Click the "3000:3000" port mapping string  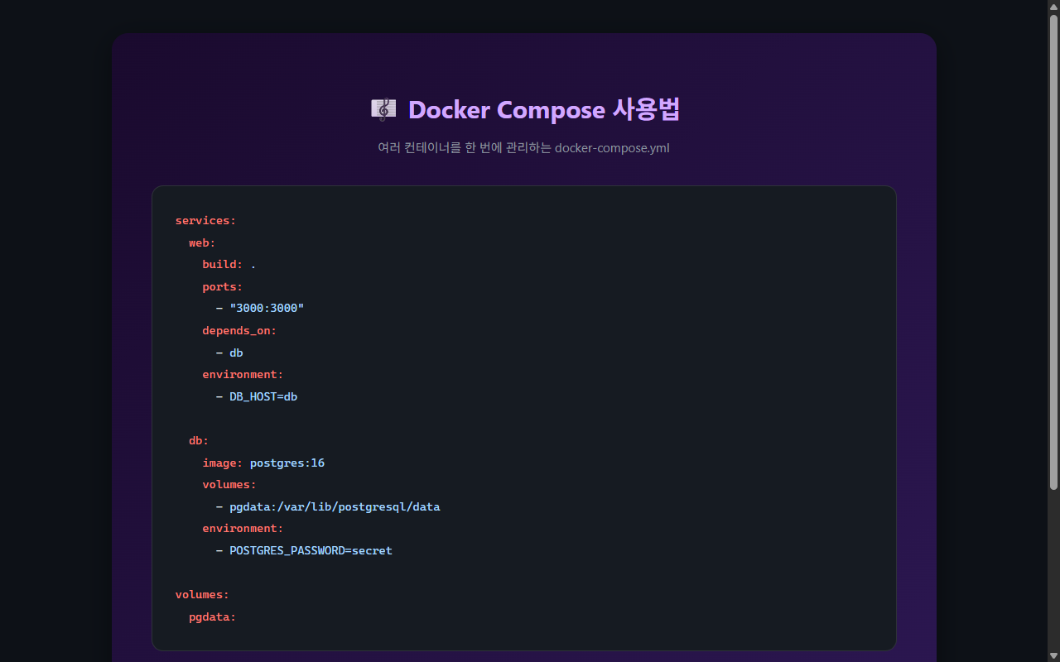pos(267,308)
